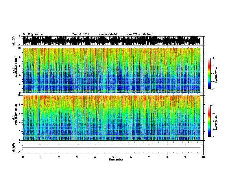Viewport: 229px width, 176px height.
Task: Click the time axis tick label "3"
Action: pyautogui.click(x=77, y=157)
